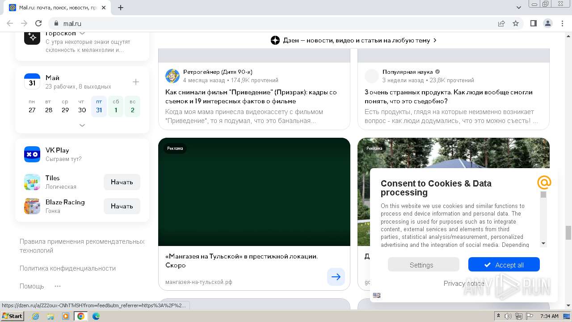This screenshot has height=322, width=572.
Task: Open Chrome three-dot menu
Action: click(x=562, y=23)
